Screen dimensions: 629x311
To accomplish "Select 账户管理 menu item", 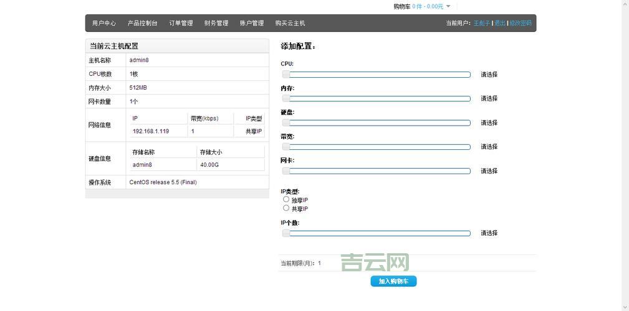I will [251, 23].
